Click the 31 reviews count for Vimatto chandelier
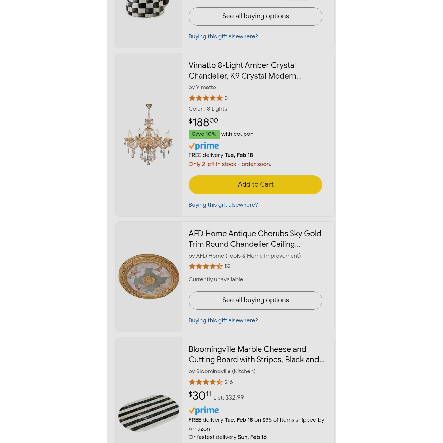The image size is (443, 443). [x=227, y=98]
